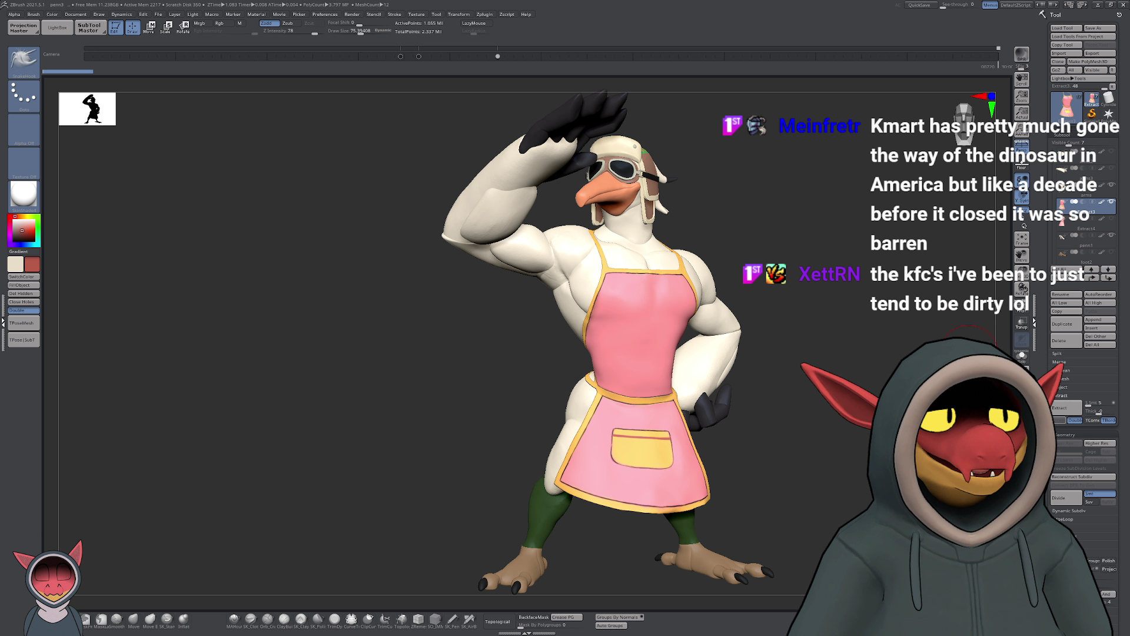Open the Zplugin menu
1130x636 pixels.
click(x=484, y=14)
